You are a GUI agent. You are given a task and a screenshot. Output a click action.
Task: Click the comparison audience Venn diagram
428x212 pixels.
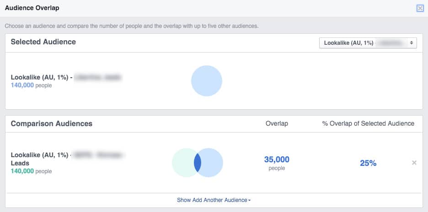pos(198,163)
